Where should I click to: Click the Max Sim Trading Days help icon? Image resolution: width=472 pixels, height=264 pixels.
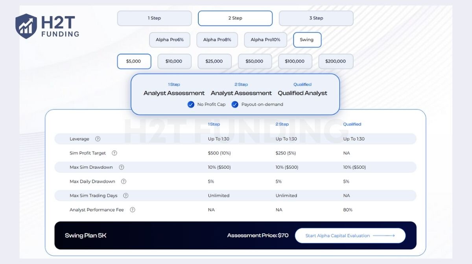[x=126, y=195]
